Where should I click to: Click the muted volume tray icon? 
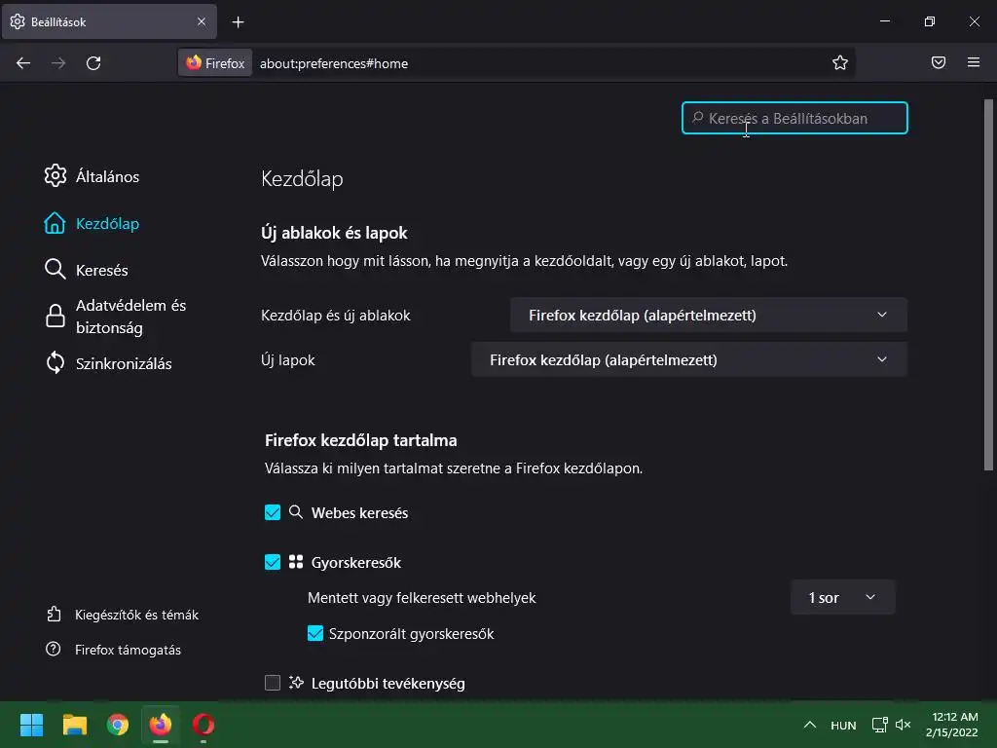(903, 725)
